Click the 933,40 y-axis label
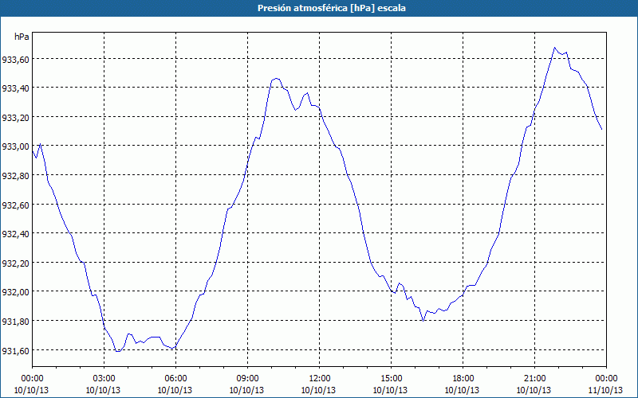Screen dimensions: 638x398 15,88
